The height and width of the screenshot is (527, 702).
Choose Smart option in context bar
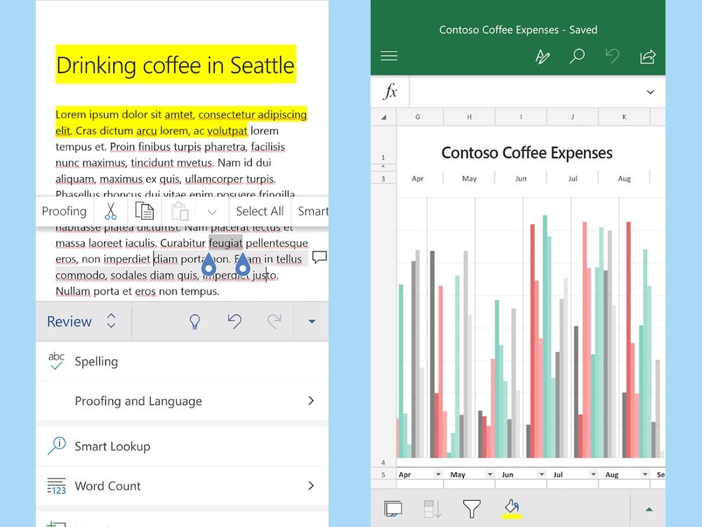click(x=313, y=211)
